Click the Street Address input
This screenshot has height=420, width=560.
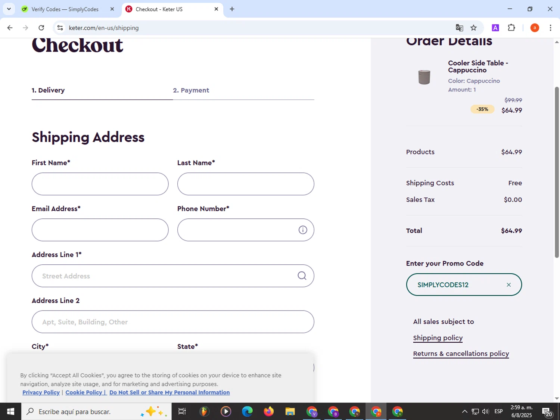click(173, 276)
